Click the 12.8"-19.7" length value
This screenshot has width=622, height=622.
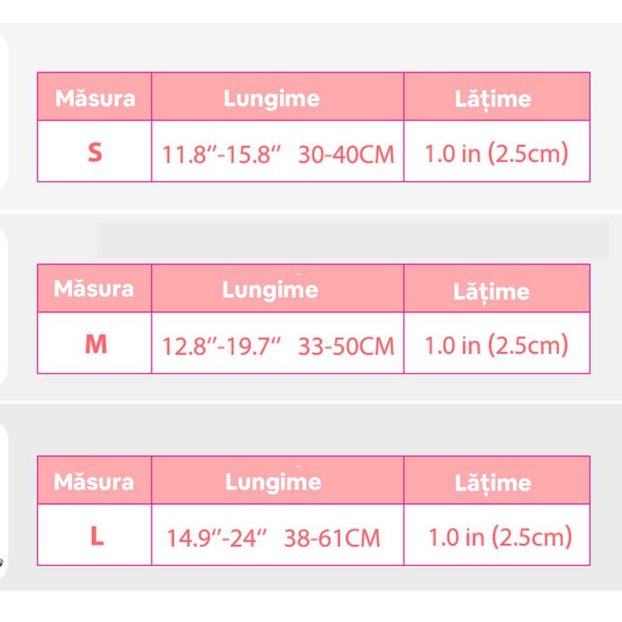222,346
